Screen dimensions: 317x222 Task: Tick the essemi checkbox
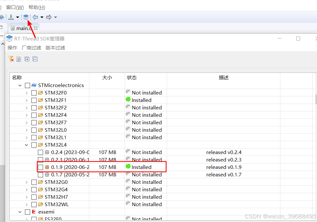point(28,212)
